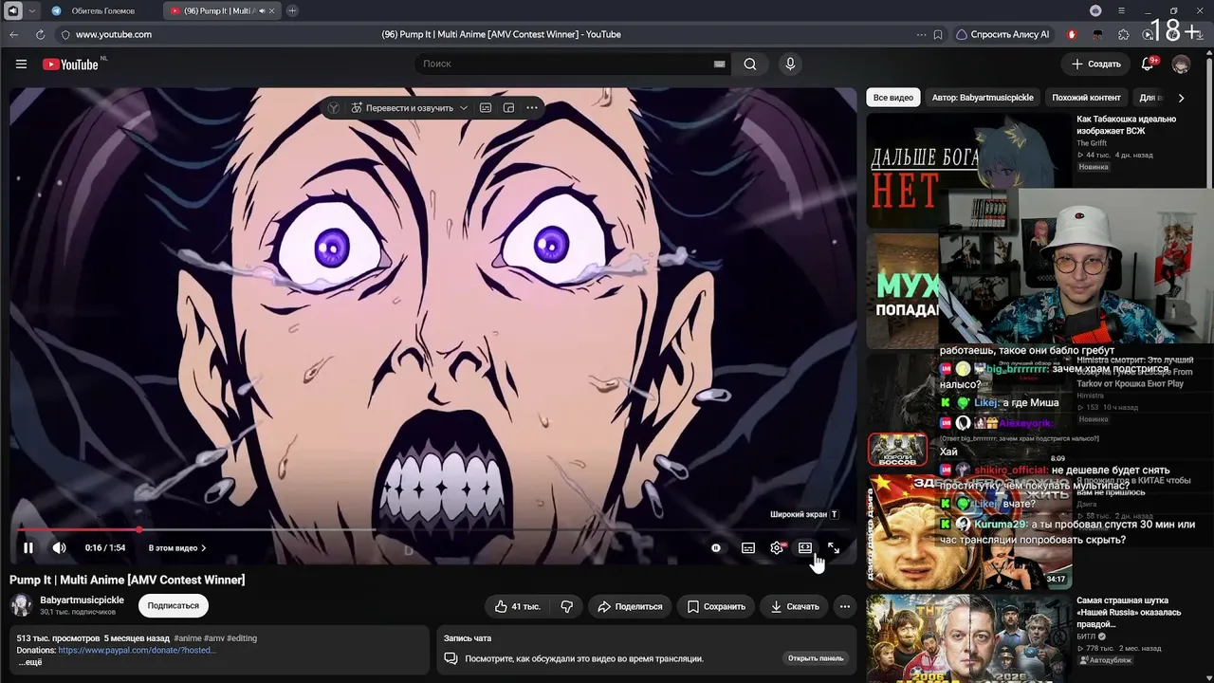This screenshot has height=683, width=1214.
Task: Subscribe with the Подписаться button
Action: tap(174, 605)
